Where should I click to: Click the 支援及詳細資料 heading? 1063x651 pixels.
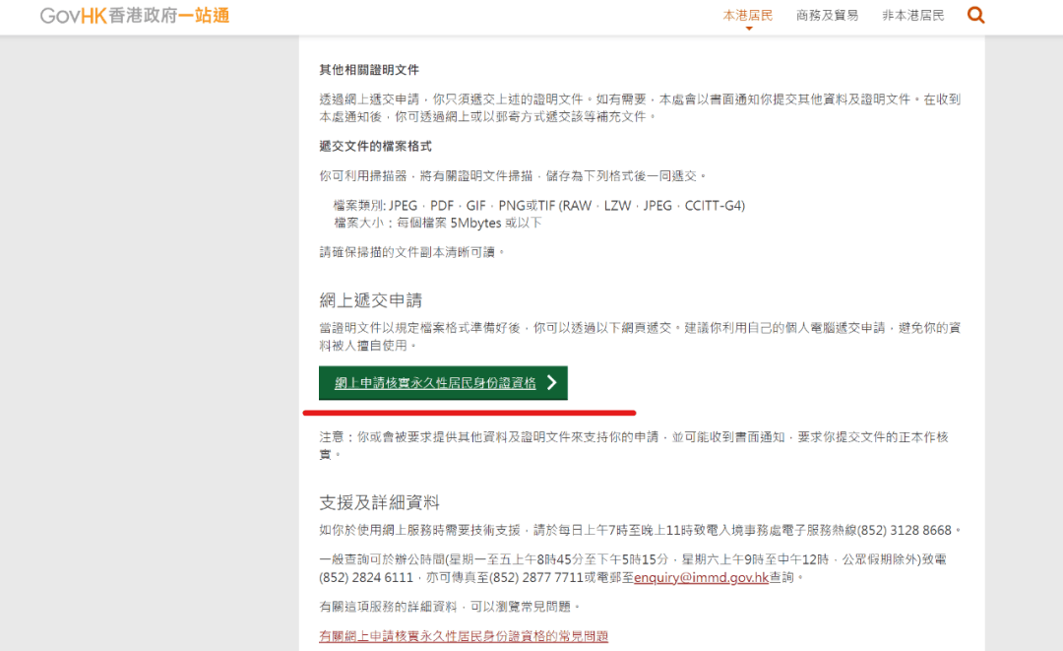[379, 502]
